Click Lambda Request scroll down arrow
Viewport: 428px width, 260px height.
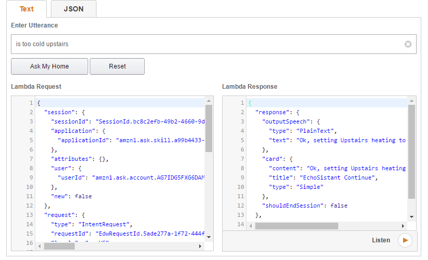click(209, 237)
